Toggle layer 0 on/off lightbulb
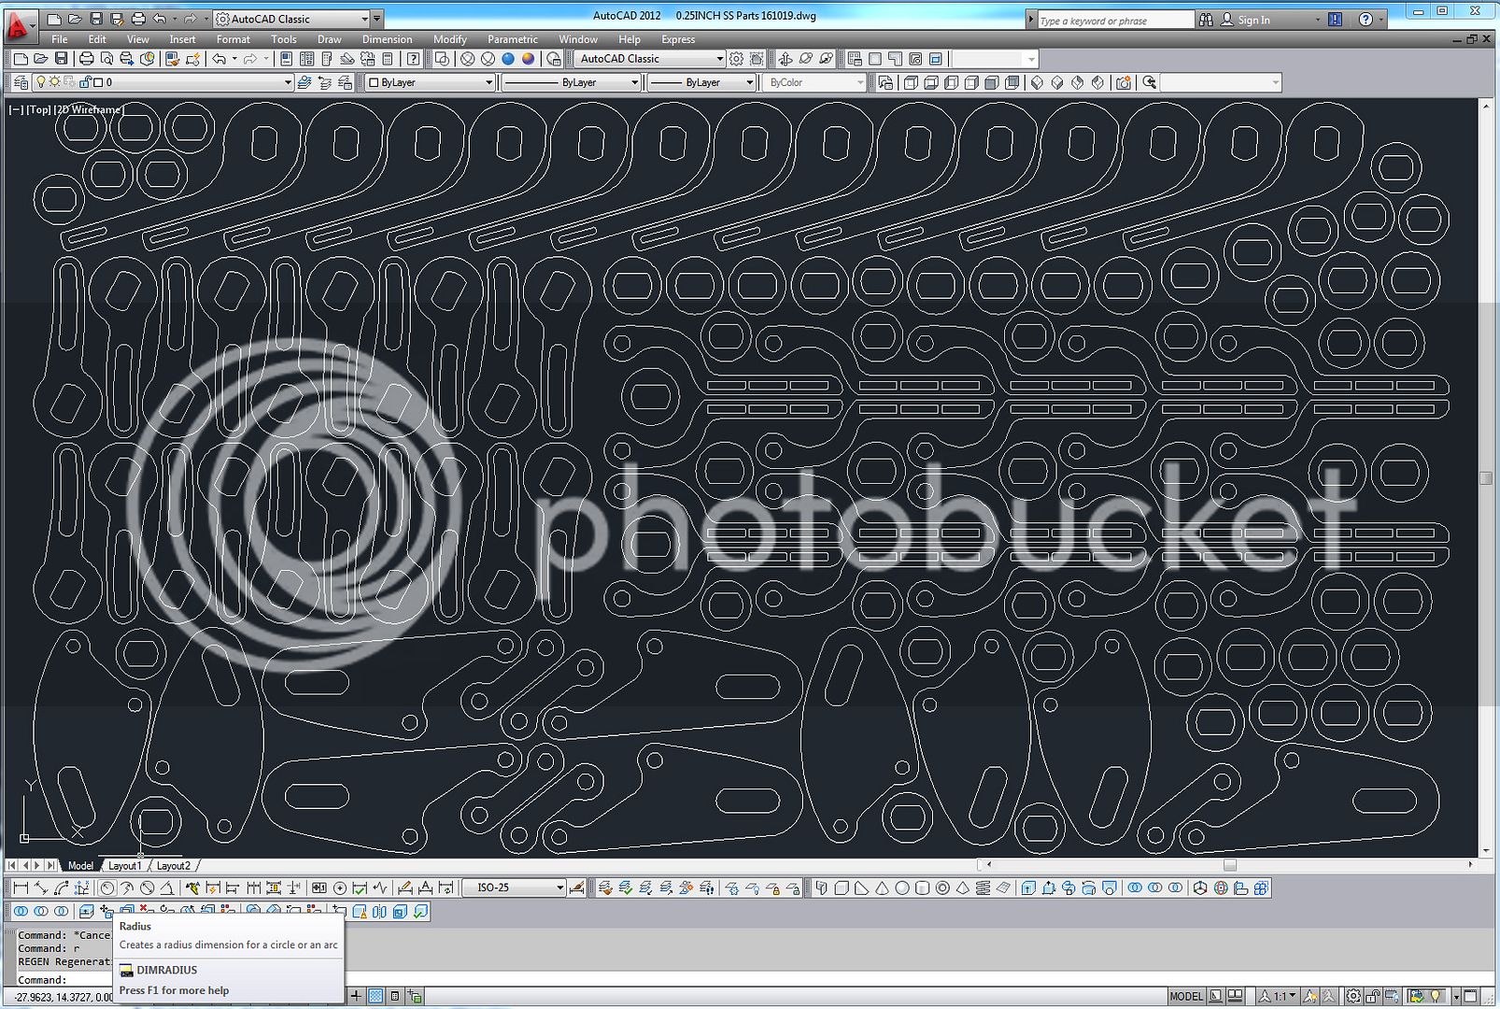The height and width of the screenshot is (1009, 1500). (40, 82)
